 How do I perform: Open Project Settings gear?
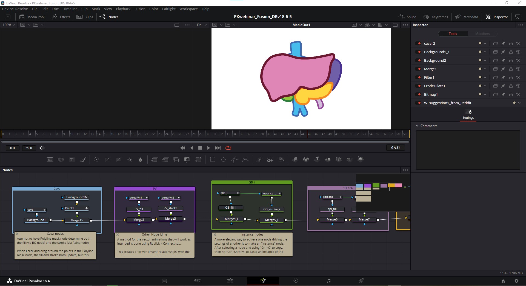tap(516, 281)
